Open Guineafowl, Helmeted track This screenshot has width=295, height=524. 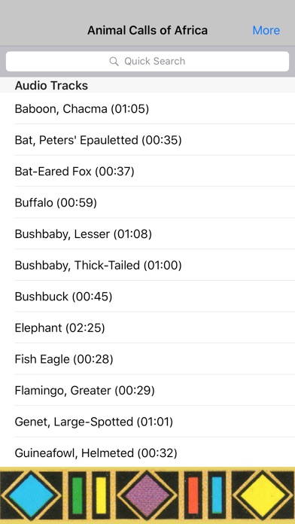pyautogui.click(x=147, y=452)
